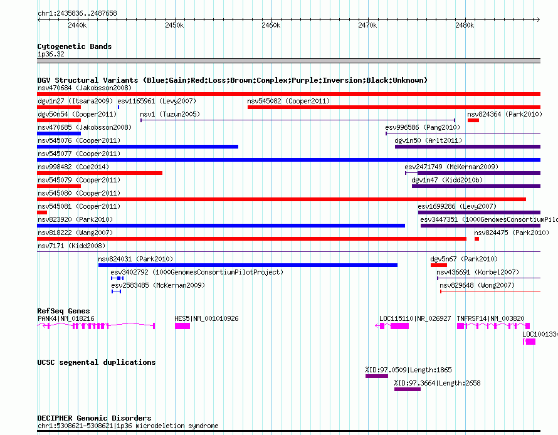This screenshot has height=435, width=558.
Task: Click the dgv5n67 (Park2010) red bar
Action: [439, 265]
